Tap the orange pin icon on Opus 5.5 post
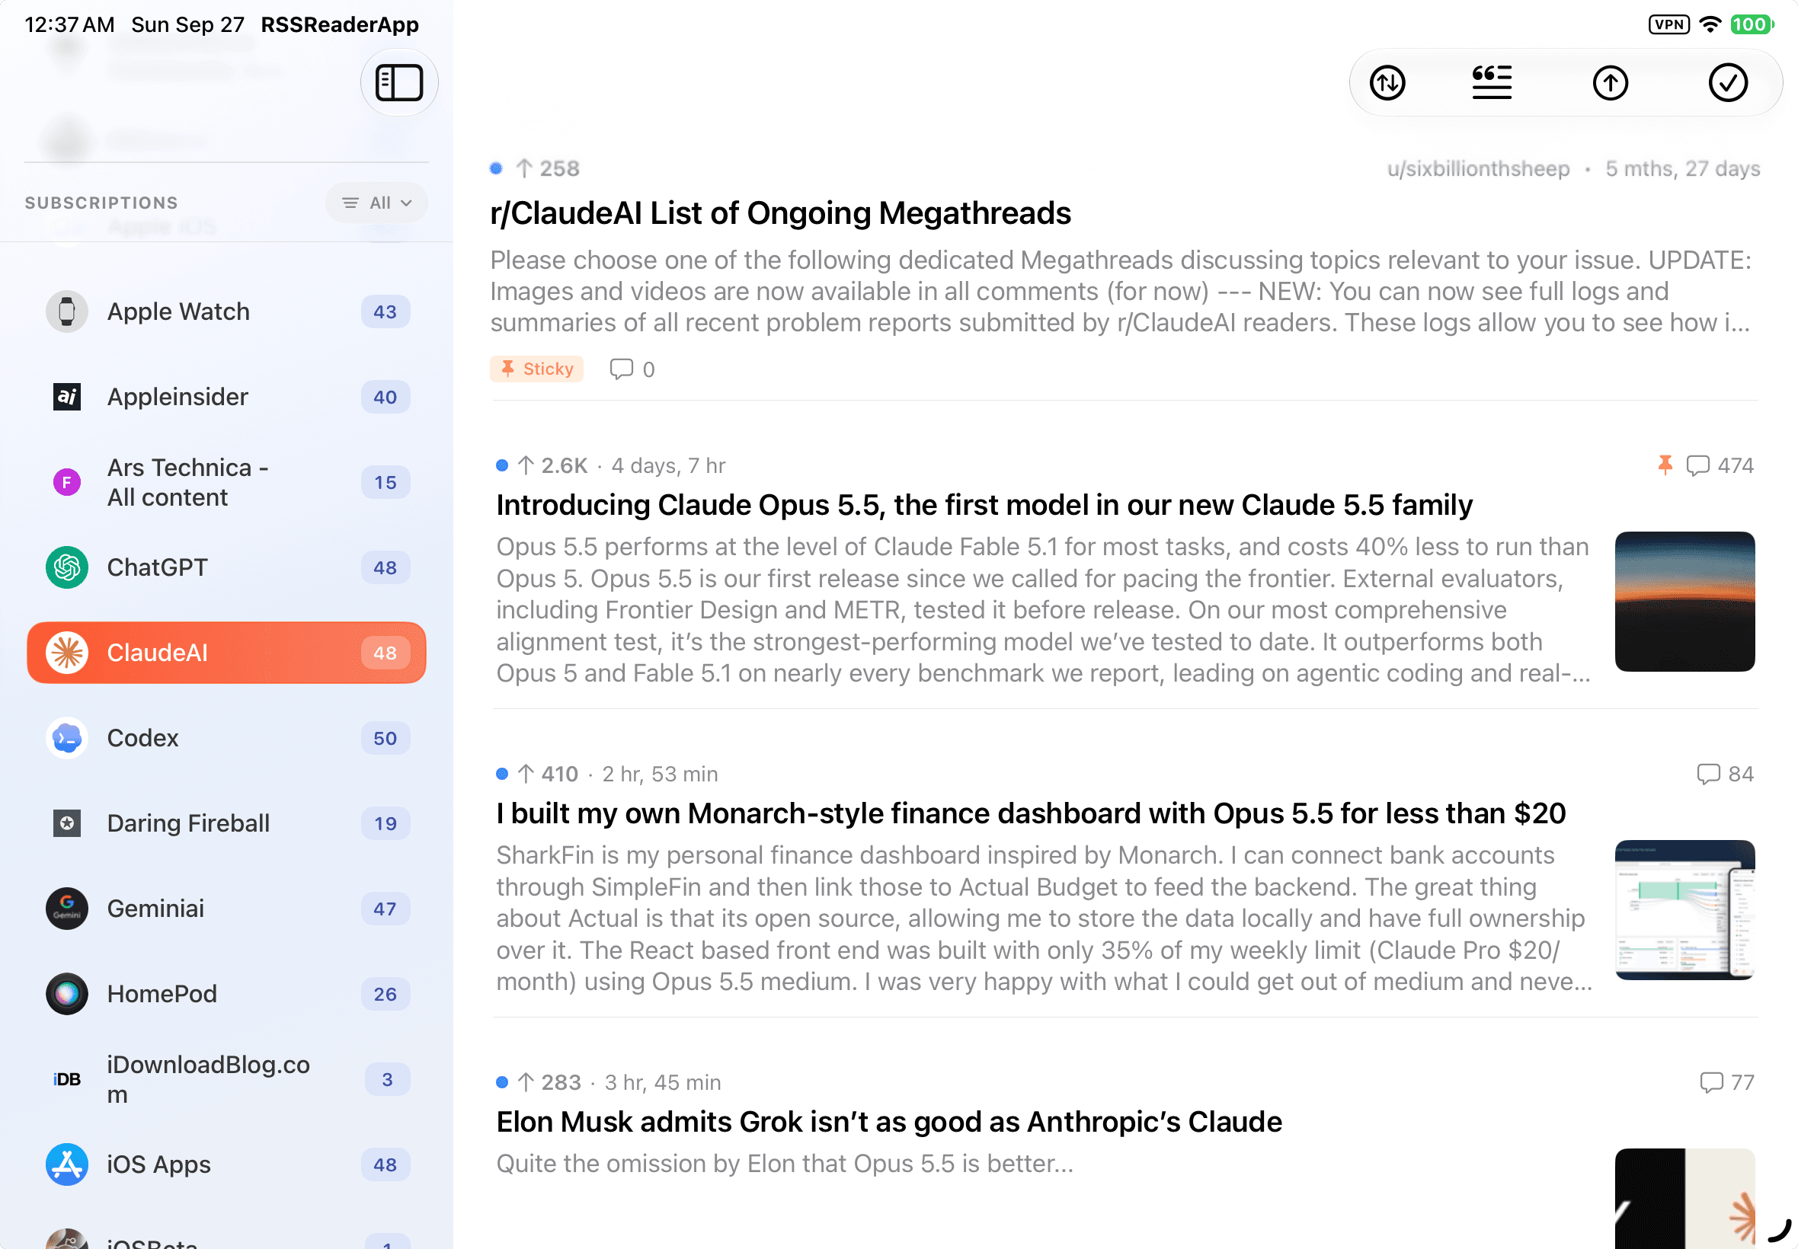This screenshot has width=1798, height=1249. (x=1665, y=465)
